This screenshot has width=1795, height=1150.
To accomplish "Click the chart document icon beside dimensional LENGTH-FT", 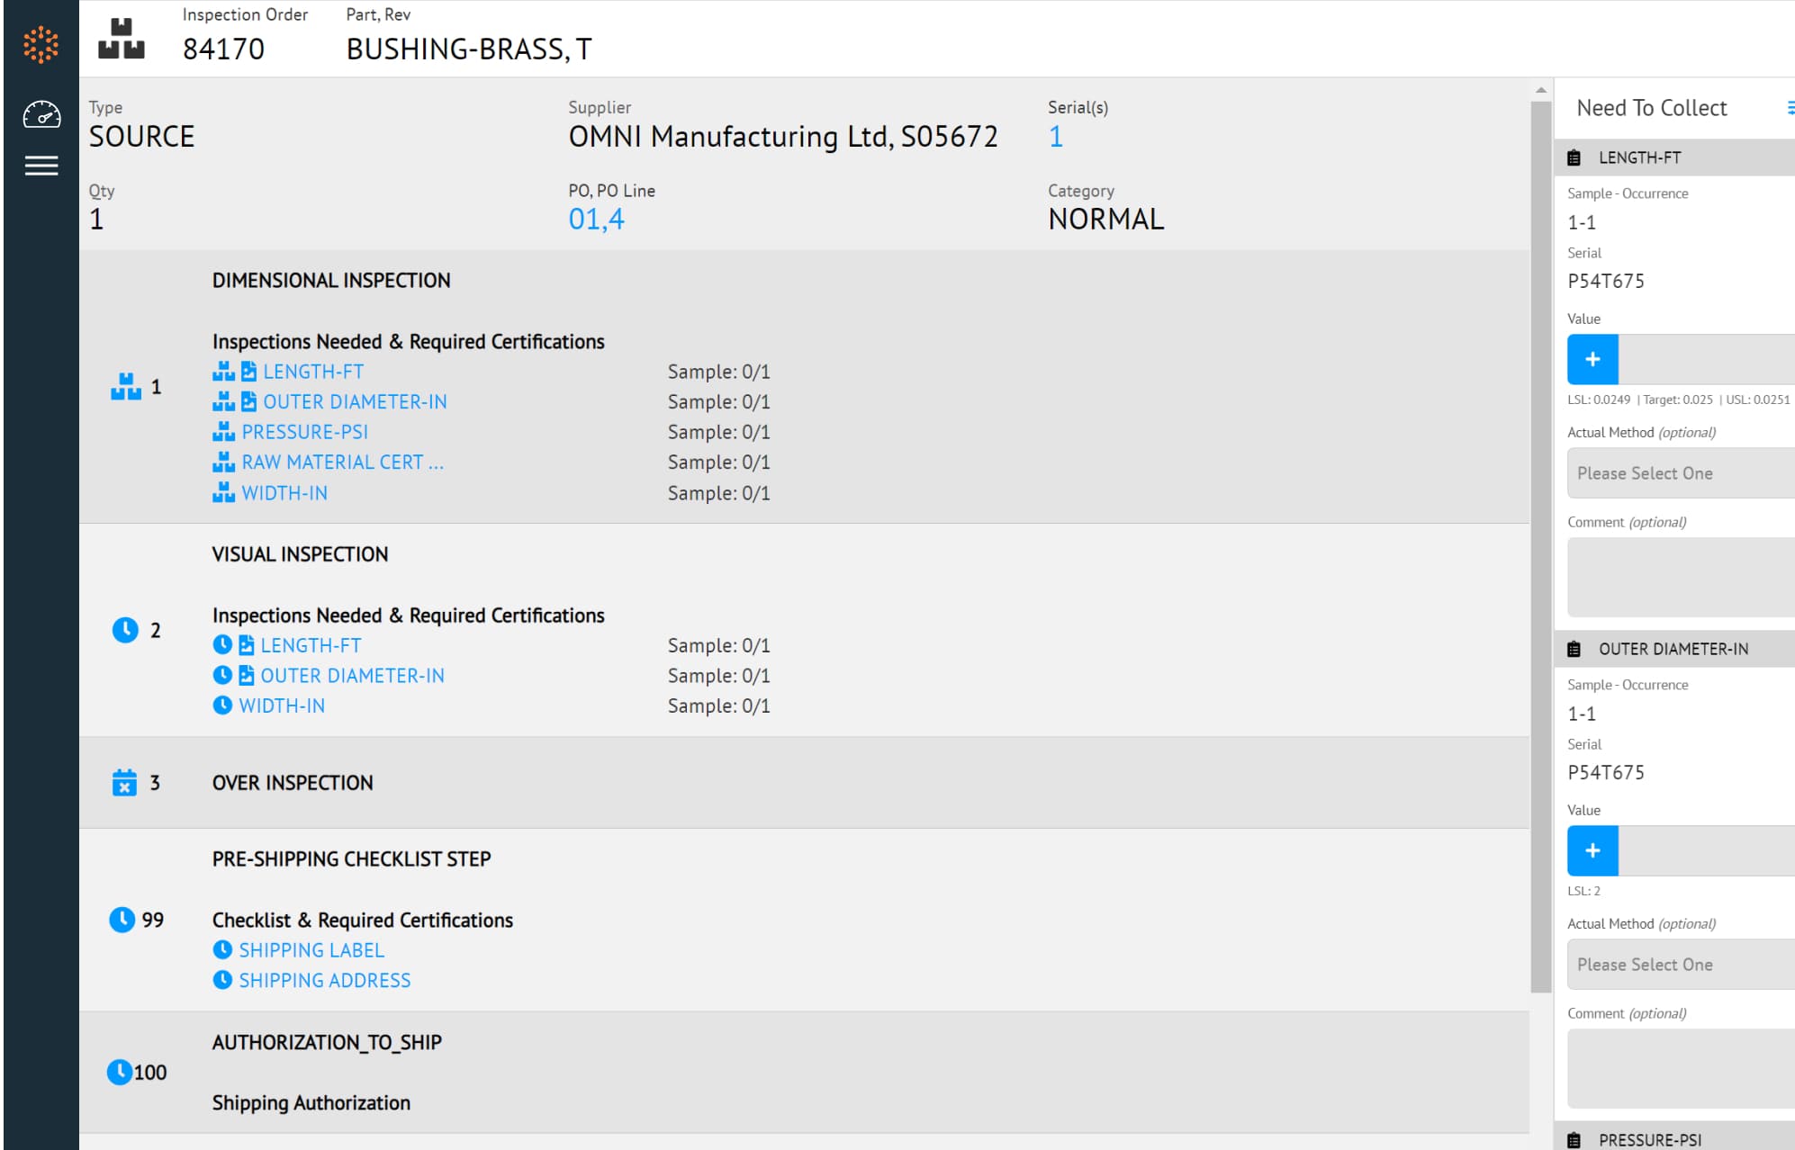I will [x=248, y=371].
